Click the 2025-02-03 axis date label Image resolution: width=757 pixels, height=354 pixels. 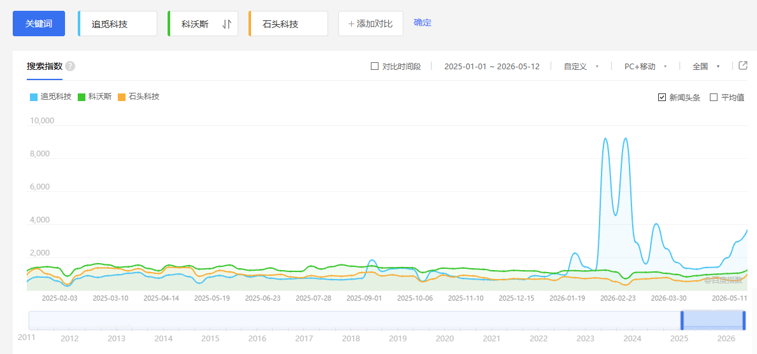(x=59, y=298)
